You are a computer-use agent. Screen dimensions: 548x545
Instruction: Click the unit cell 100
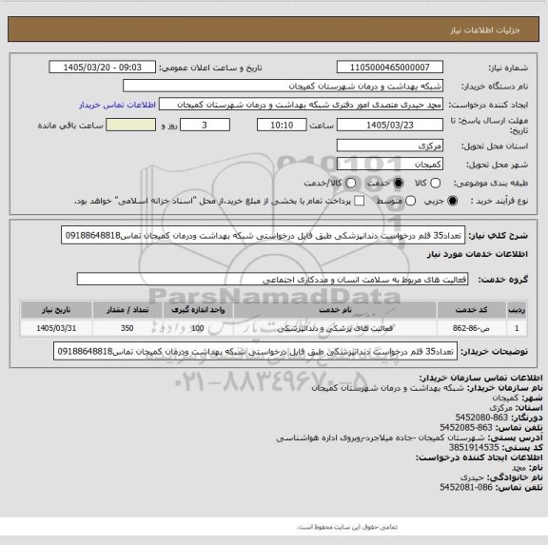click(198, 328)
